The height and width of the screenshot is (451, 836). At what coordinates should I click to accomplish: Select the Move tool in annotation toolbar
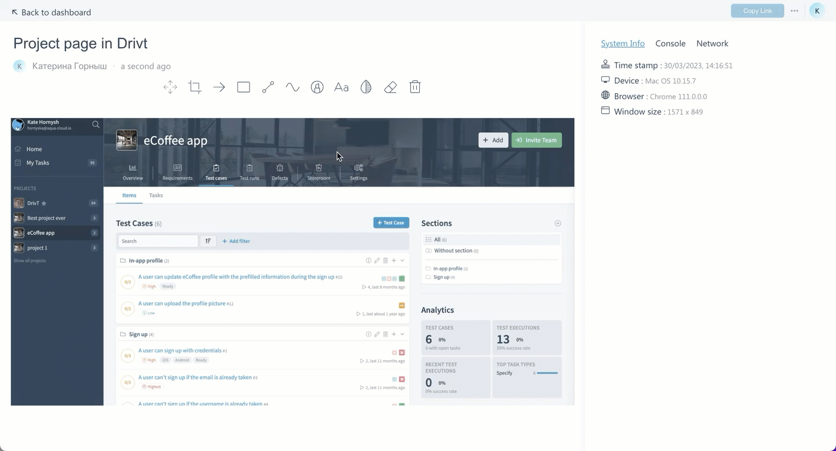pos(170,87)
